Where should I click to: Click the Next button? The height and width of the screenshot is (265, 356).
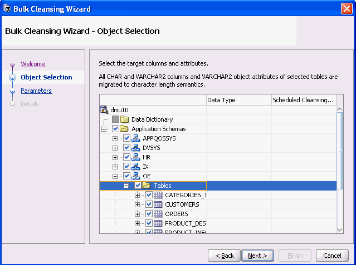pyautogui.click(x=258, y=256)
